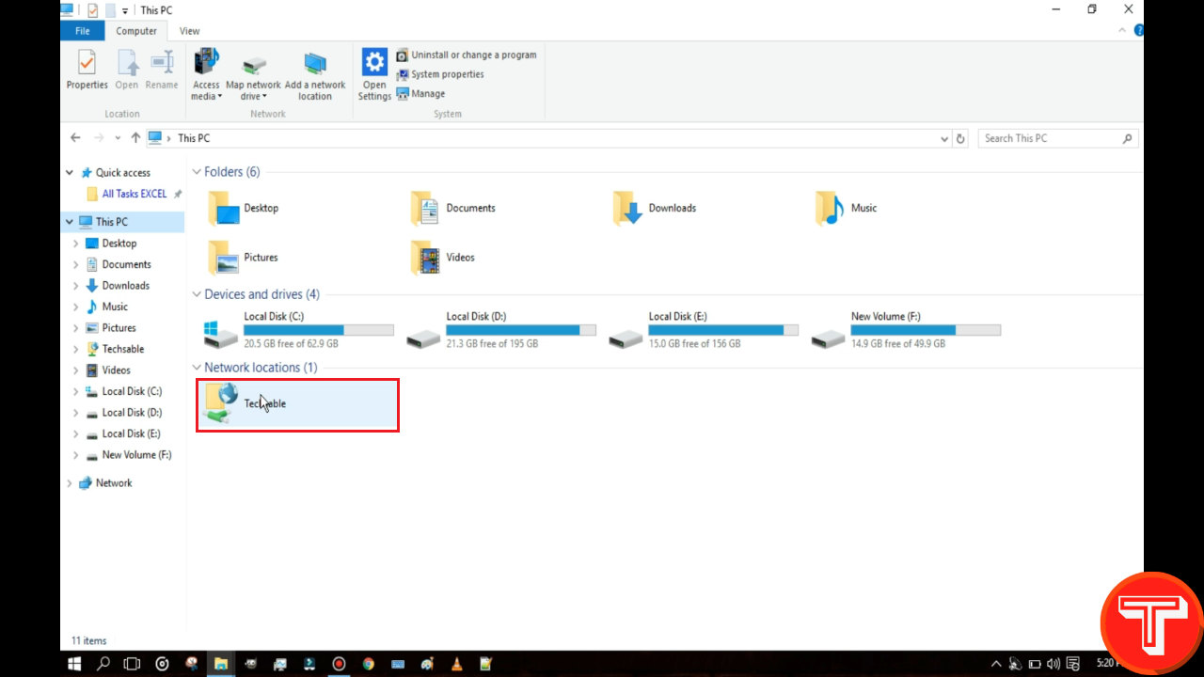Collapse the Devices and drives (4) group
This screenshot has width=1204, height=677.
[197, 294]
